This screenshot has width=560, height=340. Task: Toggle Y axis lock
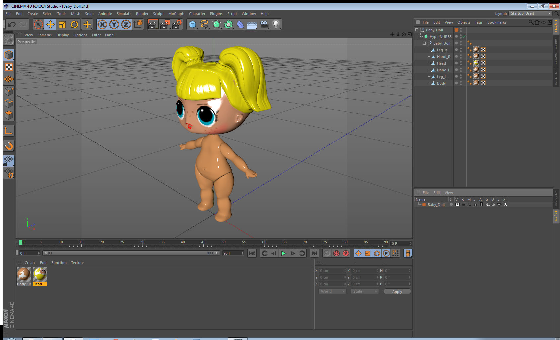(x=114, y=24)
